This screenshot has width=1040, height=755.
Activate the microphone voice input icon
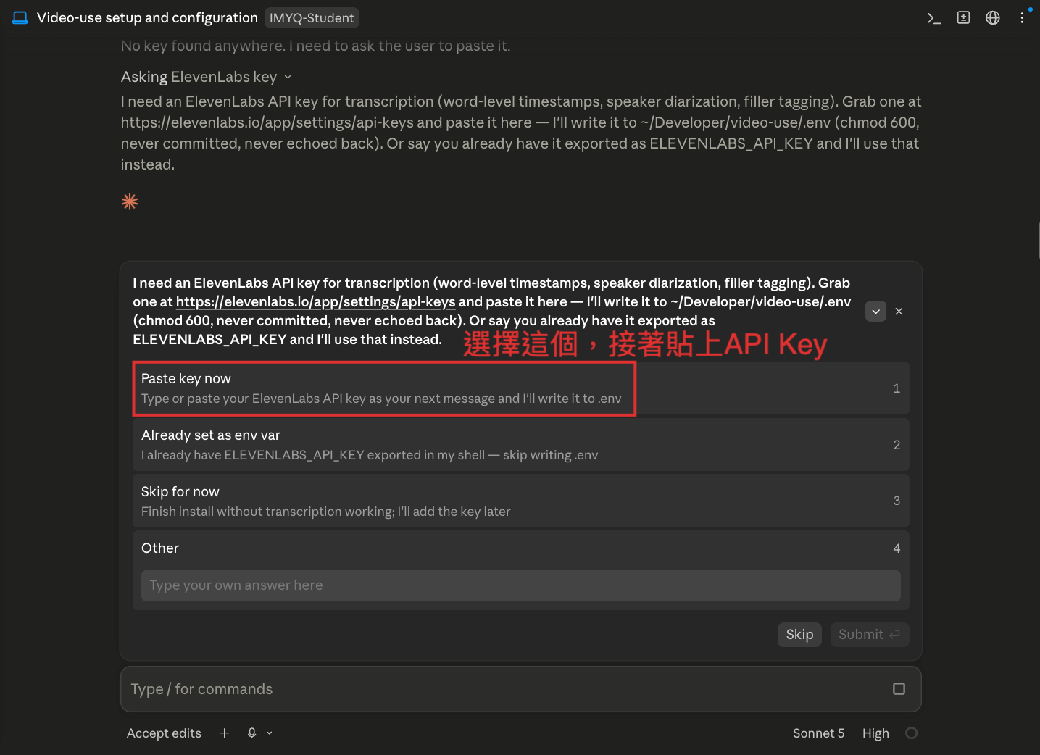251,733
